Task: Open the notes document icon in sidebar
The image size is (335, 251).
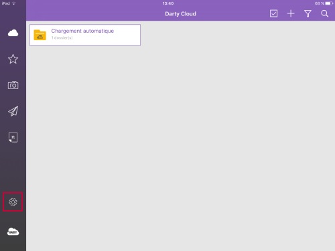Action: pyautogui.click(x=13, y=137)
